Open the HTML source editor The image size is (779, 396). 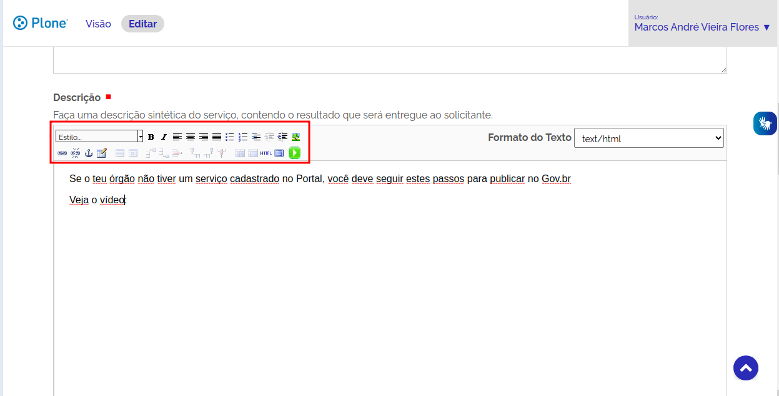(265, 153)
